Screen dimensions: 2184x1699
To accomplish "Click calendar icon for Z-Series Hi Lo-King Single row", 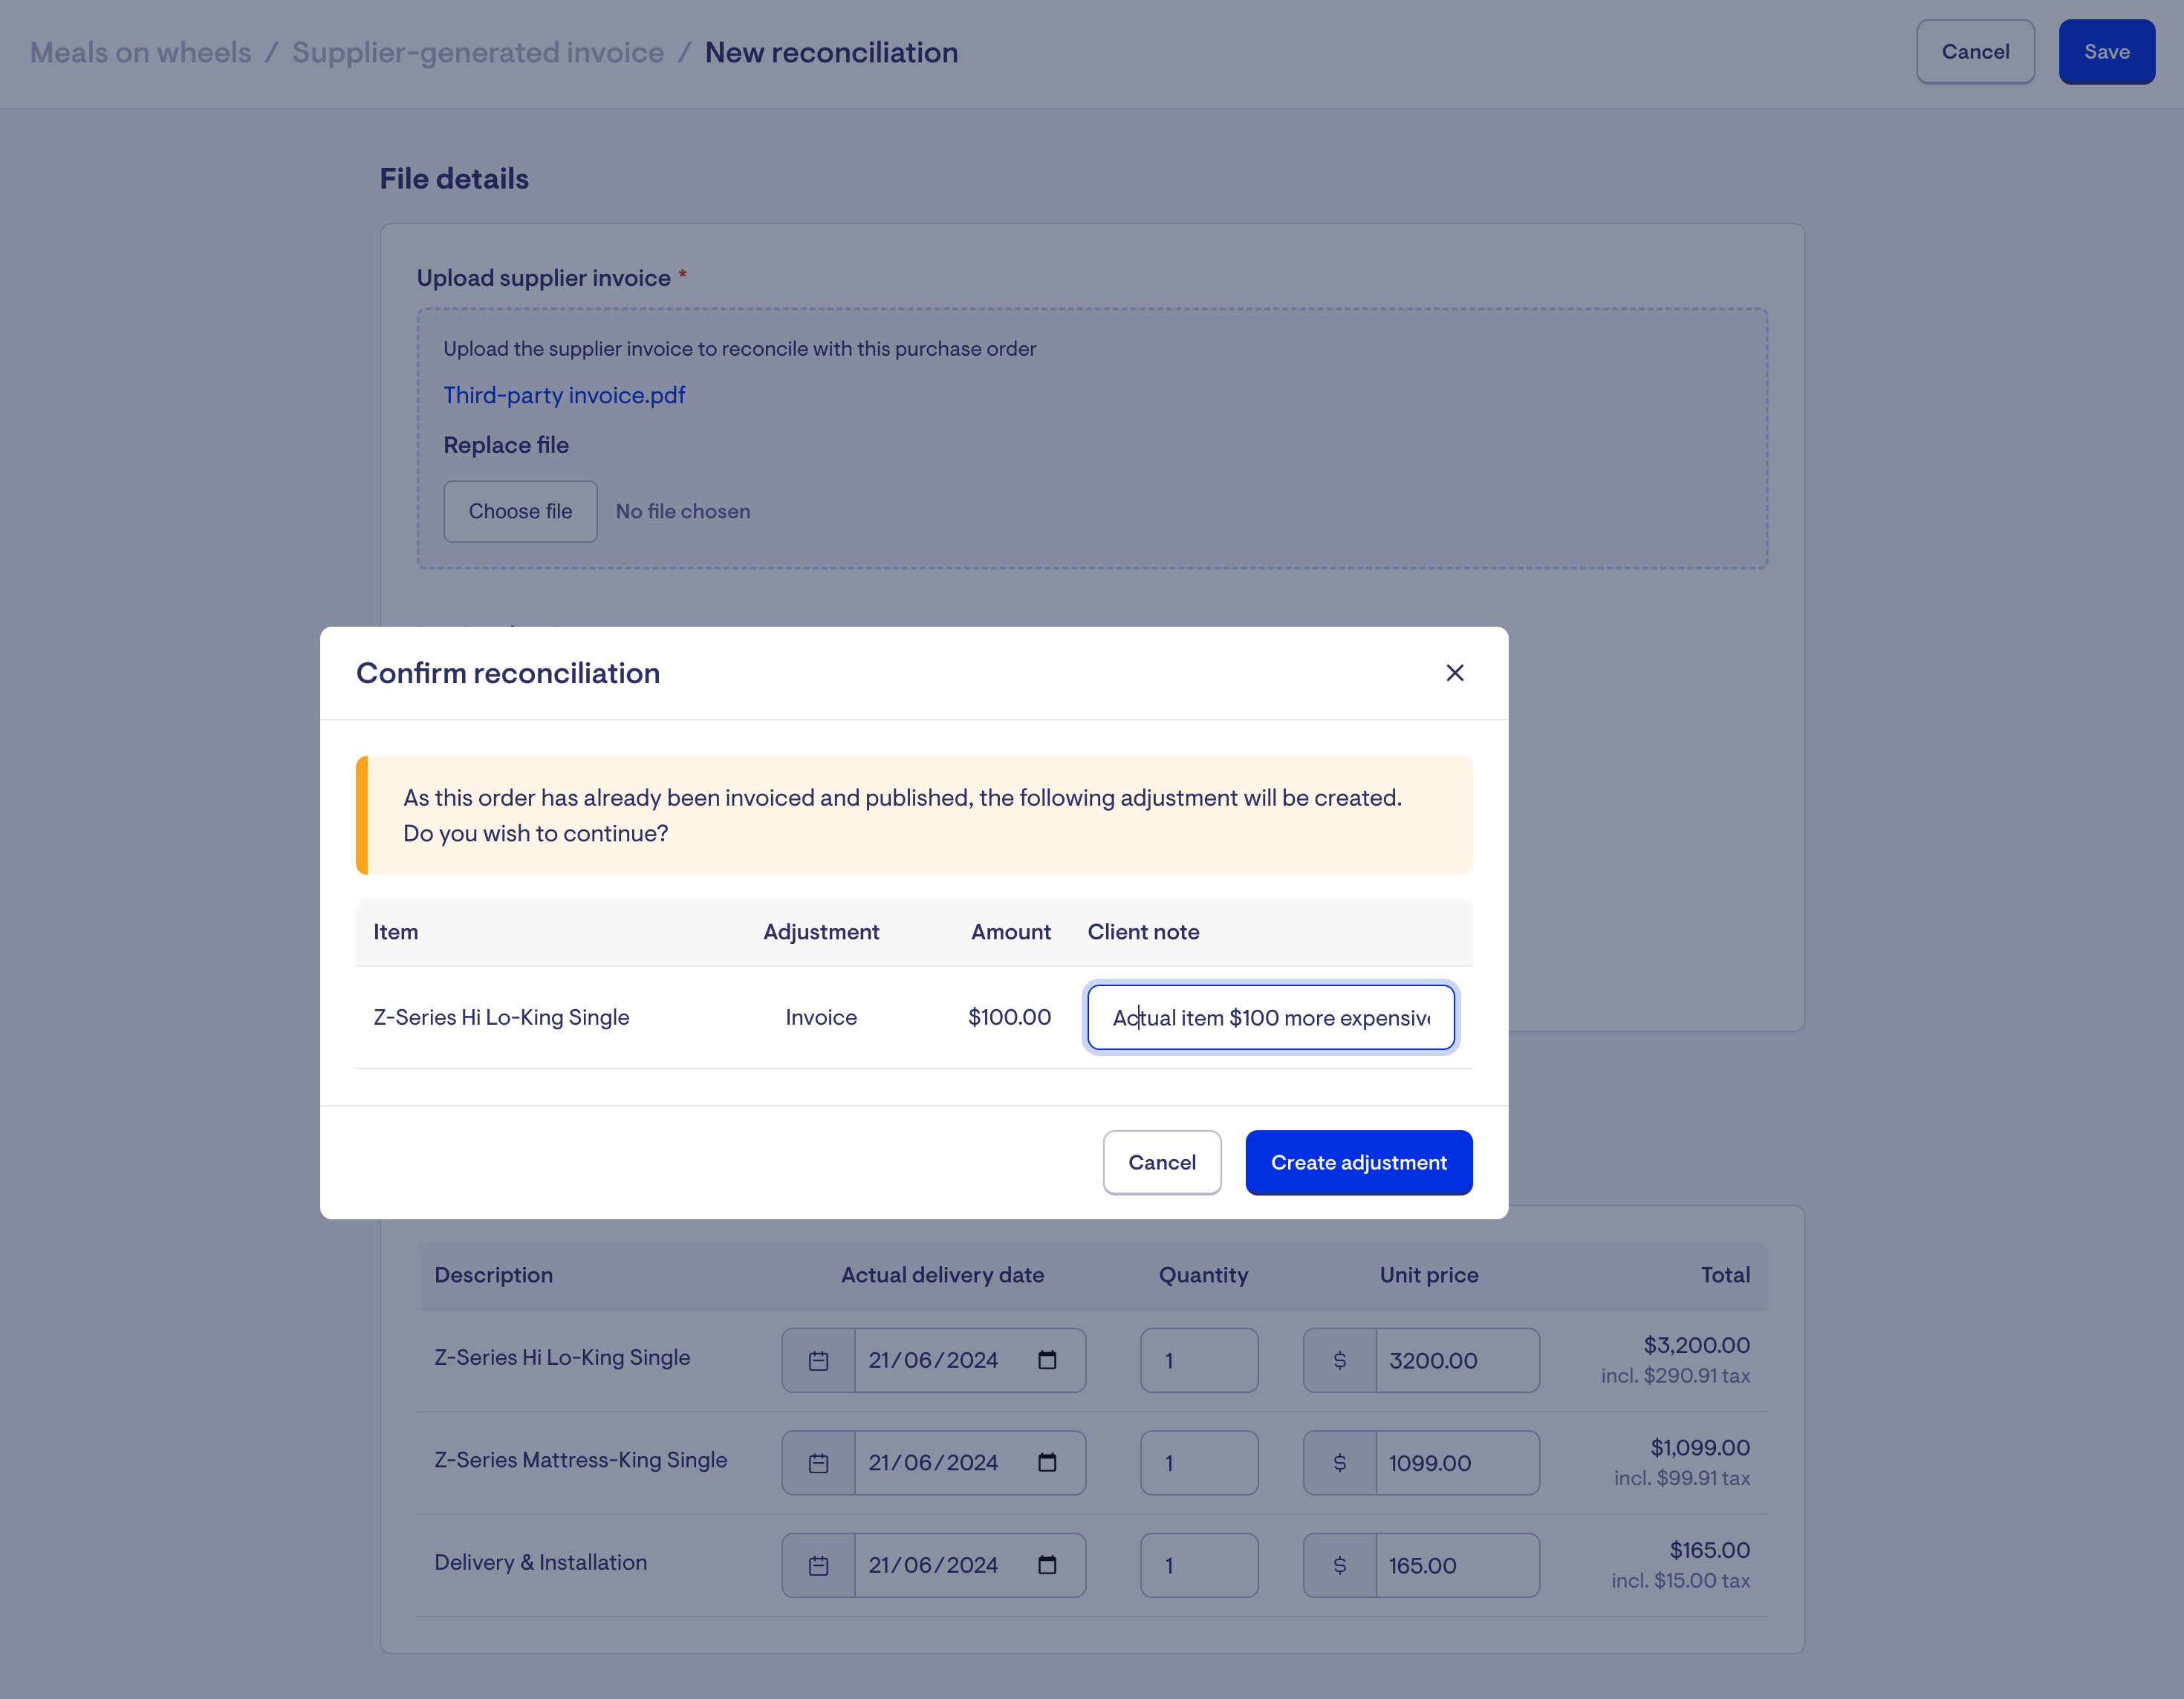I will (818, 1360).
